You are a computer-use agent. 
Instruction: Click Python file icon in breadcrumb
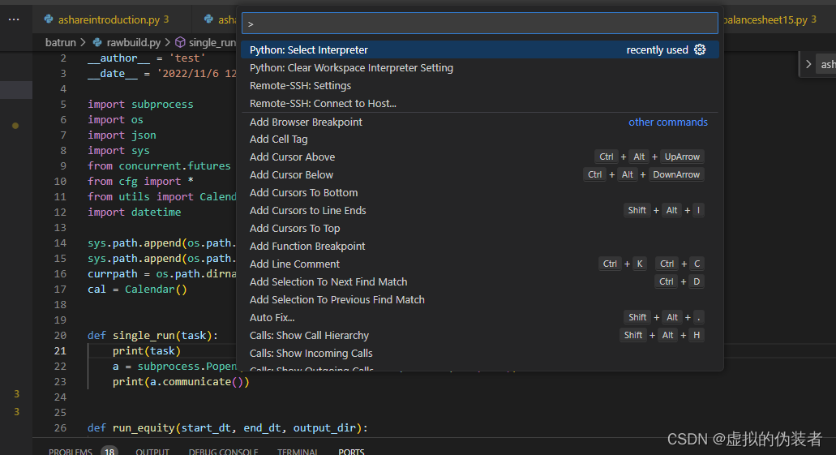[x=97, y=42]
